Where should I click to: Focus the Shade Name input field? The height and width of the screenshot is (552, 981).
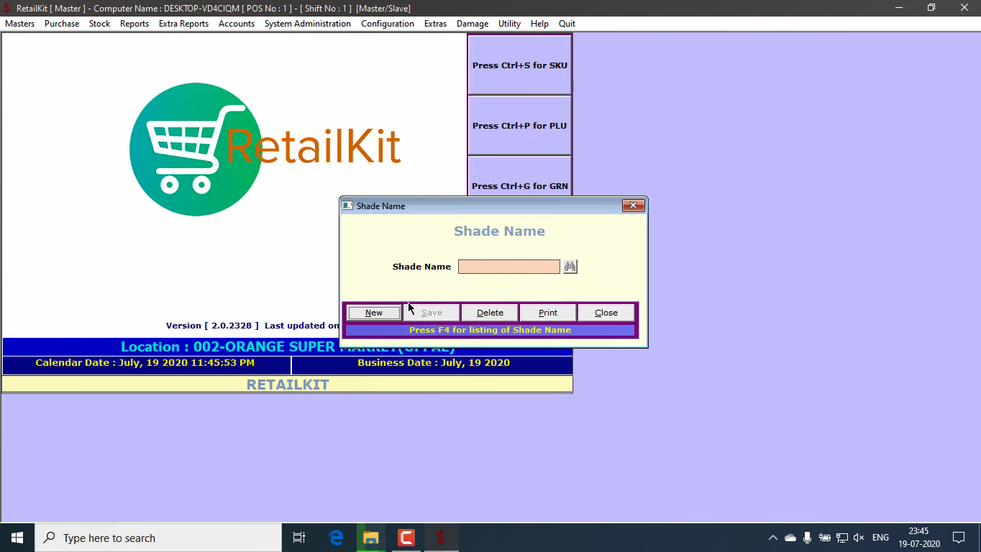509,267
